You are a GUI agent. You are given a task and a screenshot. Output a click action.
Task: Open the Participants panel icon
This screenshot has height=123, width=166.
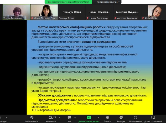click(x=51, y=117)
